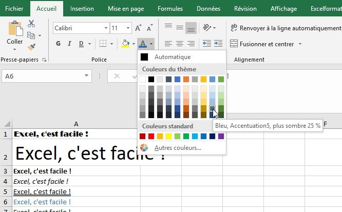The height and width of the screenshot is (212, 342).
Task: Pick Bleu Accentuation5 plus sombre 25% swatch
Action: (x=212, y=108)
